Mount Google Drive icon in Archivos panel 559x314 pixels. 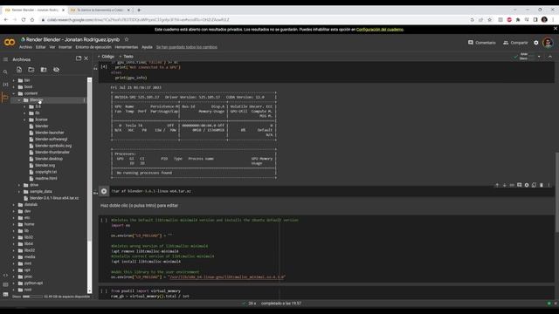point(44,70)
